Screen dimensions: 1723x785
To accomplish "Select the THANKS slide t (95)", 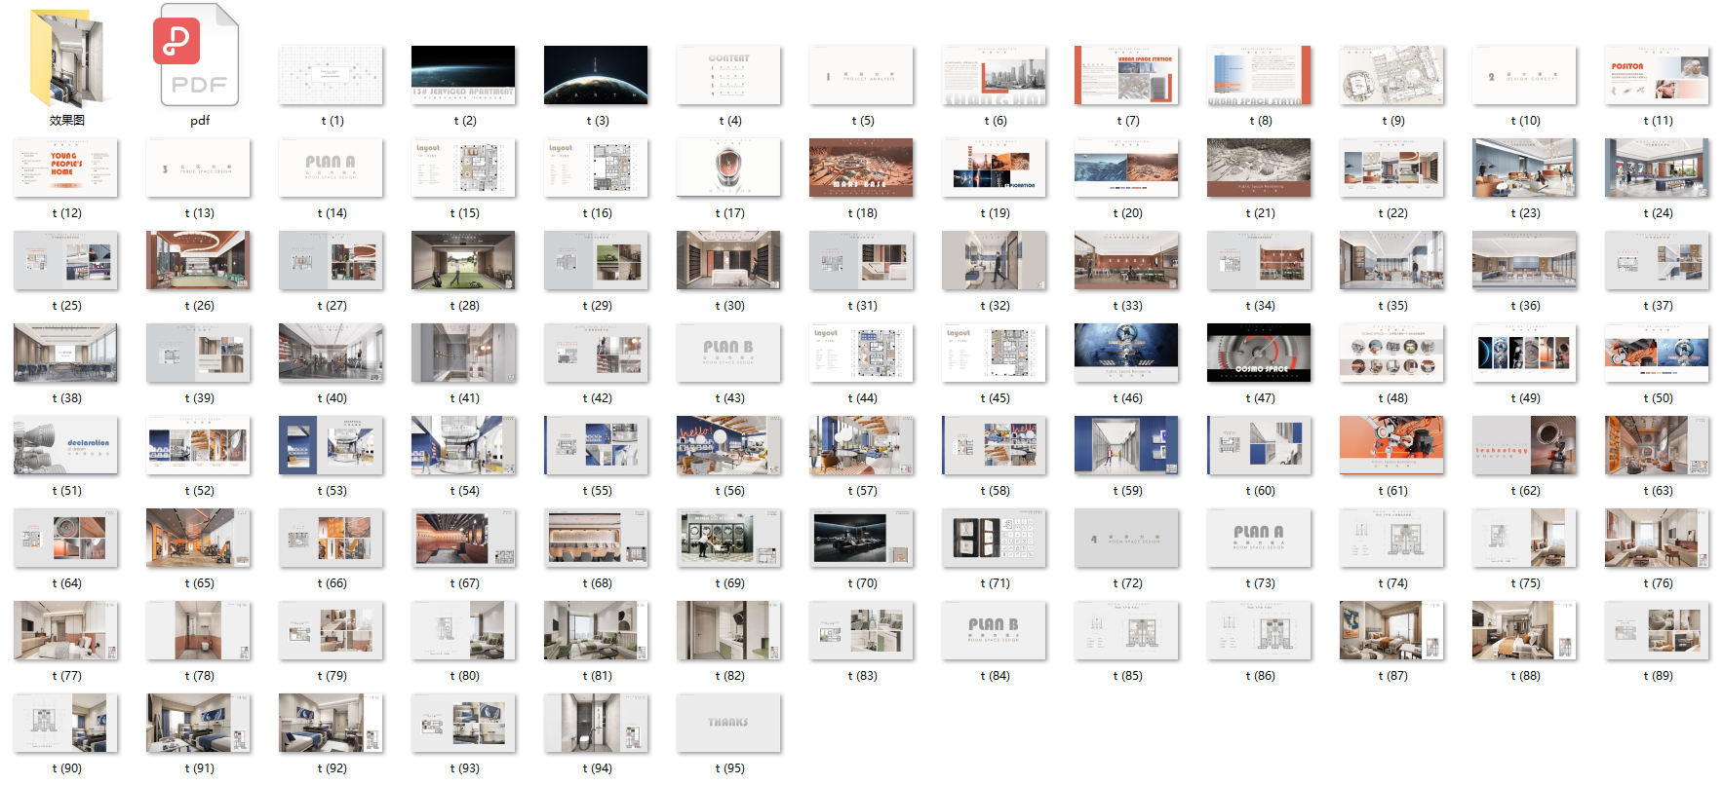I will 728,723.
